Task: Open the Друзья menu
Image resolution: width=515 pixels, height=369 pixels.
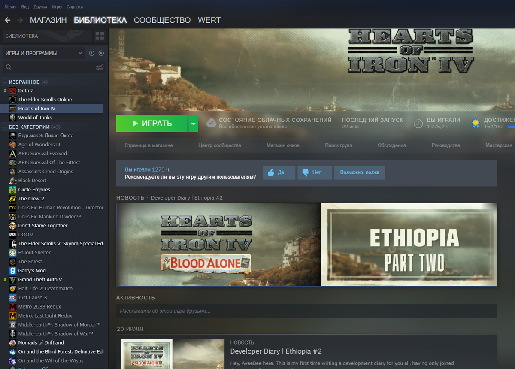Action: 40,7
